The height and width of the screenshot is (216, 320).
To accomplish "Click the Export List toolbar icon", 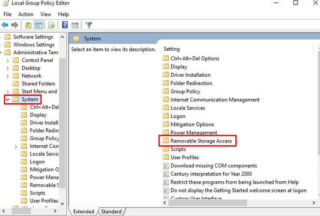I will (51, 25).
